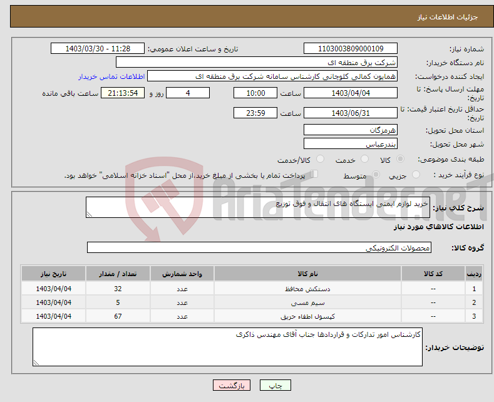
Task: Click the جزئیات اطلاعات نیاز page header
Action: pyautogui.click(x=448, y=17)
